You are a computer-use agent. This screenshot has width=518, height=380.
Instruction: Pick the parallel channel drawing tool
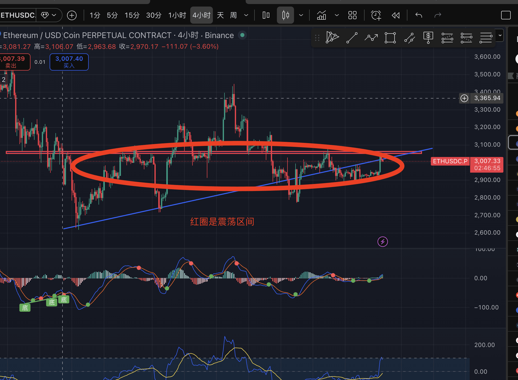point(409,38)
